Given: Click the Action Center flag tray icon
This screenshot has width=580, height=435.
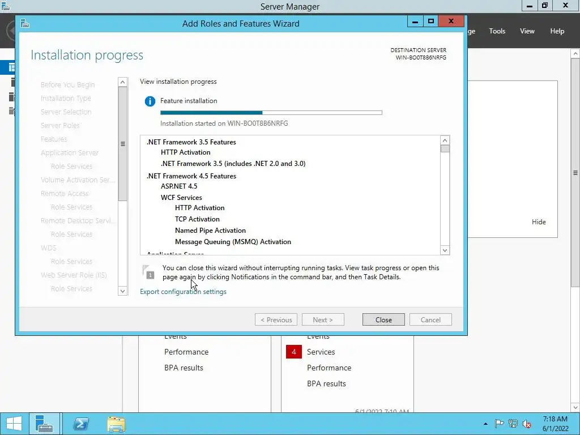Looking at the screenshot, I should [x=499, y=424].
